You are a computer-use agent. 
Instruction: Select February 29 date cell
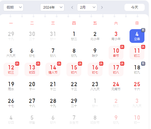[74, 103]
